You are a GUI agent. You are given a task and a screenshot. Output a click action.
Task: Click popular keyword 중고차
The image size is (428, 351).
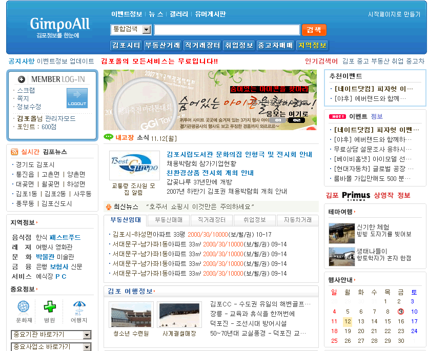click(416, 61)
